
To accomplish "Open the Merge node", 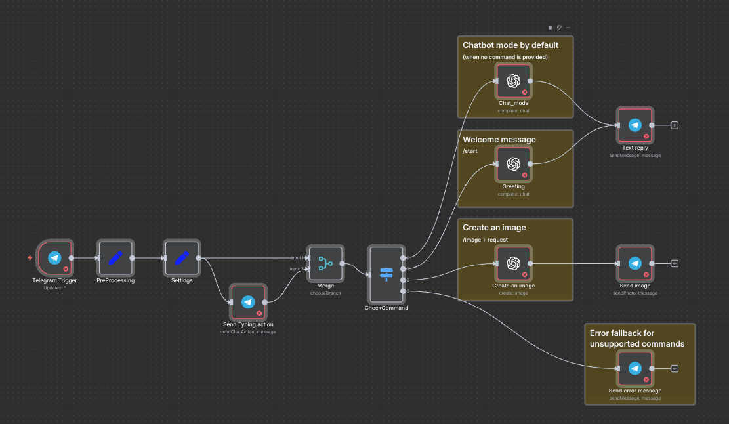I will point(325,264).
